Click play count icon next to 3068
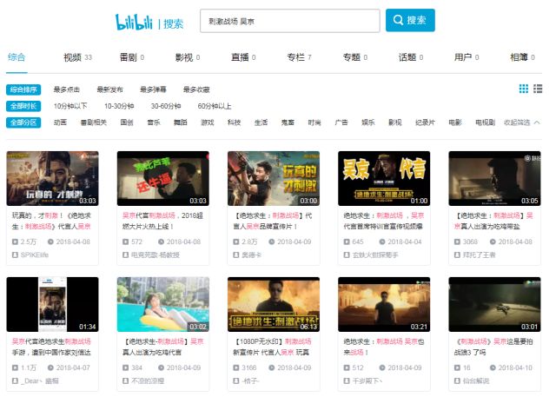 click(x=457, y=242)
